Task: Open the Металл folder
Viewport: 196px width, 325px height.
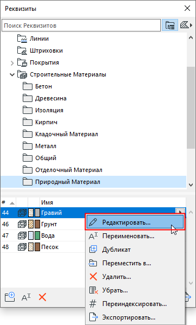Action: [45, 146]
